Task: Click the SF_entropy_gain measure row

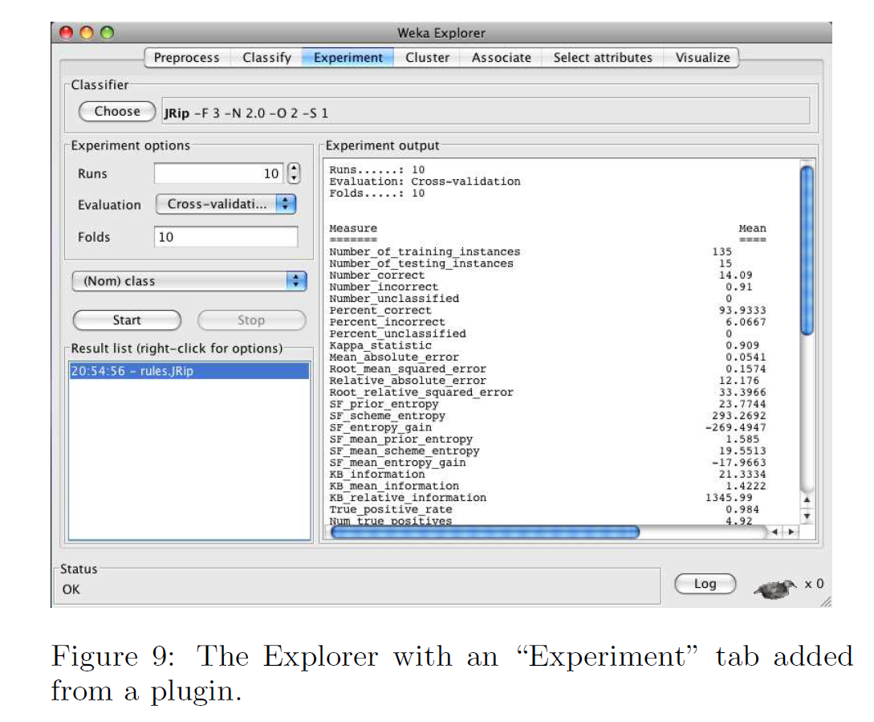Action: pos(547,427)
